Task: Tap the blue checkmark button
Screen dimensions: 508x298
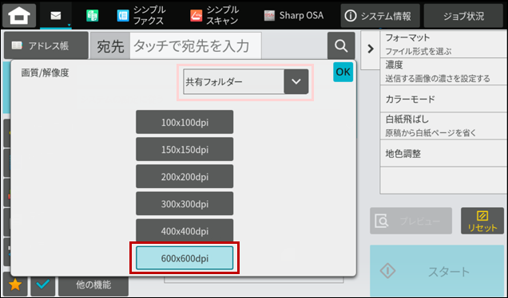Action: click(43, 284)
